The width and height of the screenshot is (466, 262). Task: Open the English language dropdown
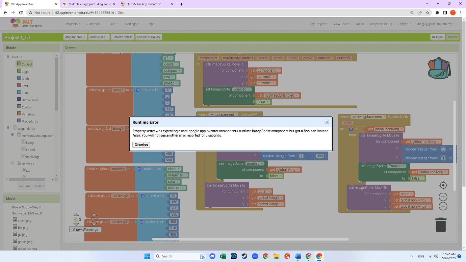404,24
